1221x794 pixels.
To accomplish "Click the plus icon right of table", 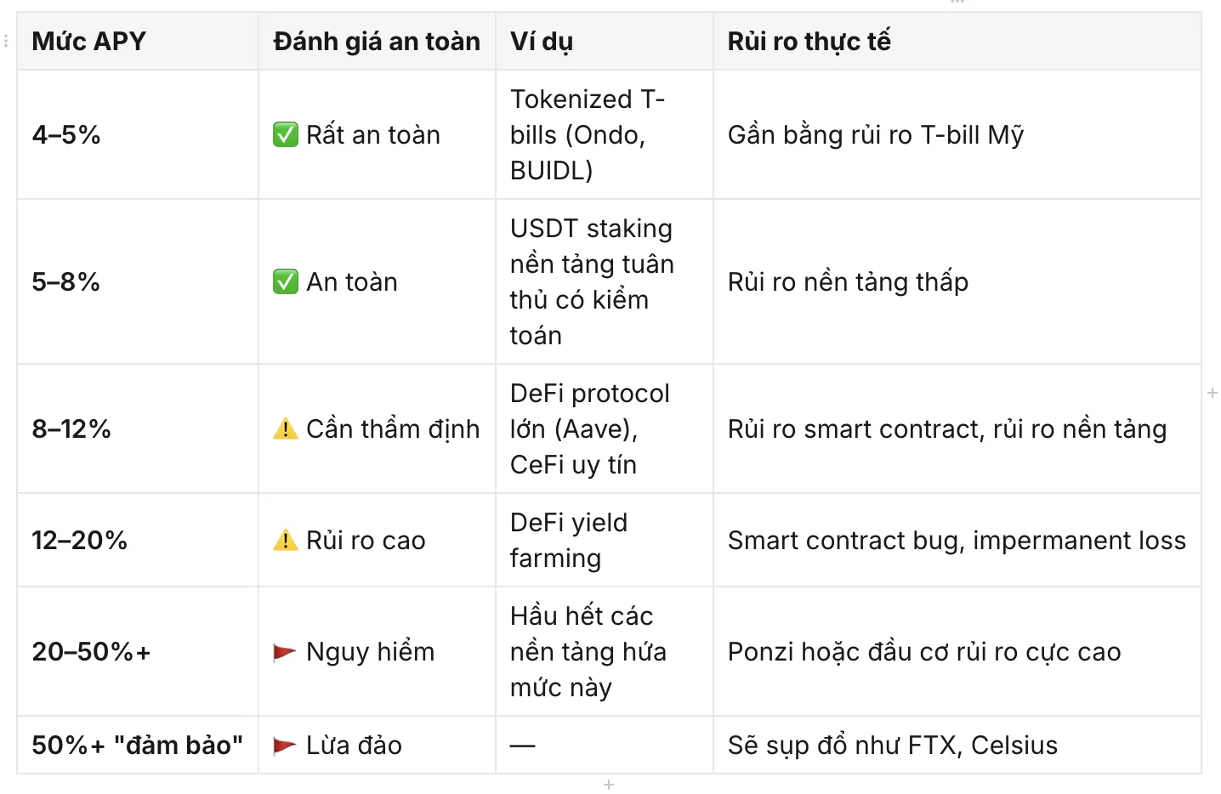I will tap(1212, 393).
